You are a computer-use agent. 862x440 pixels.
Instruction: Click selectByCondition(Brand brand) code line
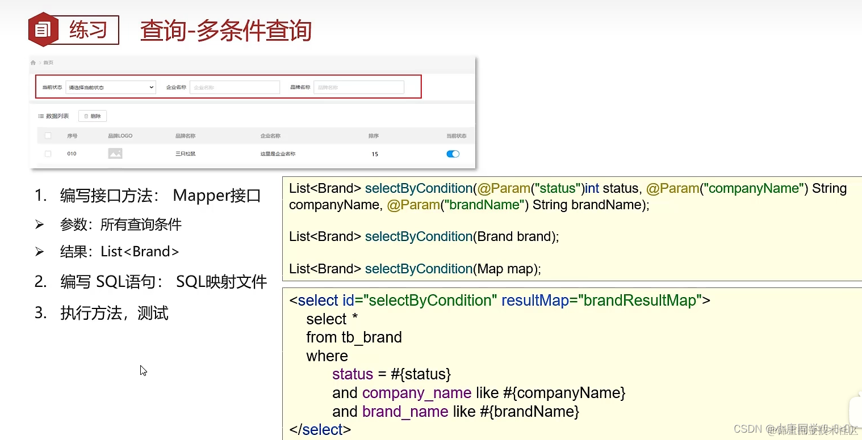[424, 236]
